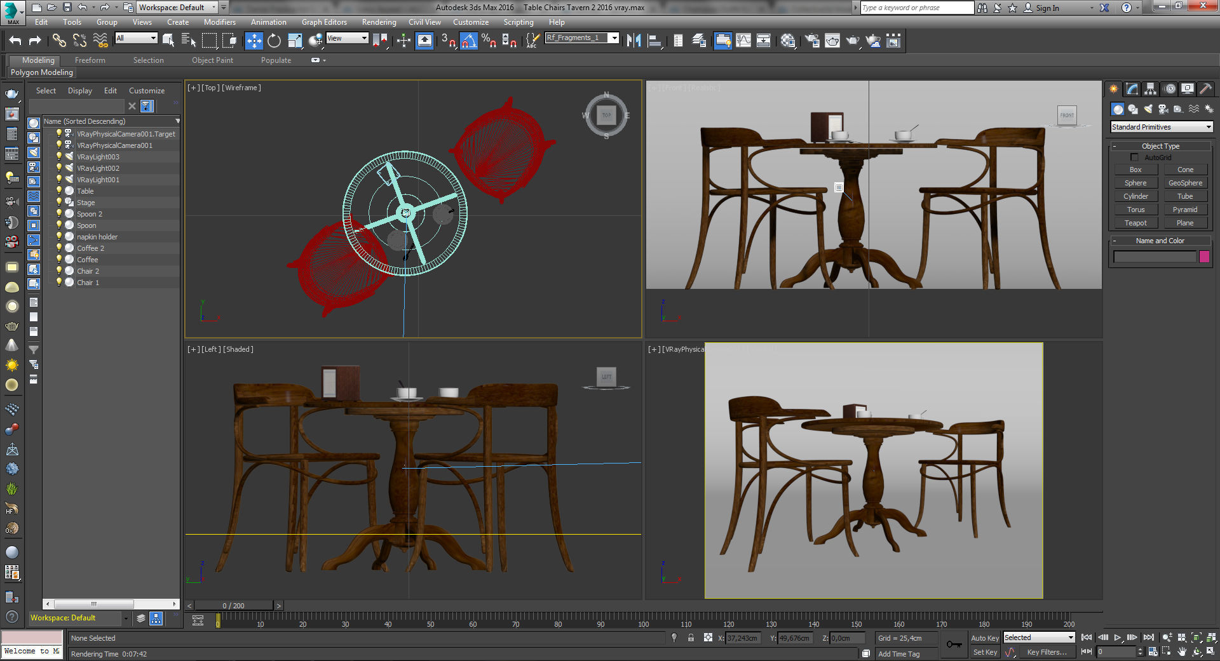
Task: Activate the Select and Uniform Scale tool
Action: (295, 41)
